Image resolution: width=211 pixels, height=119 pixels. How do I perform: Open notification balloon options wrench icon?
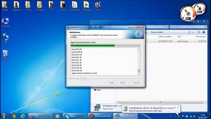175,107
